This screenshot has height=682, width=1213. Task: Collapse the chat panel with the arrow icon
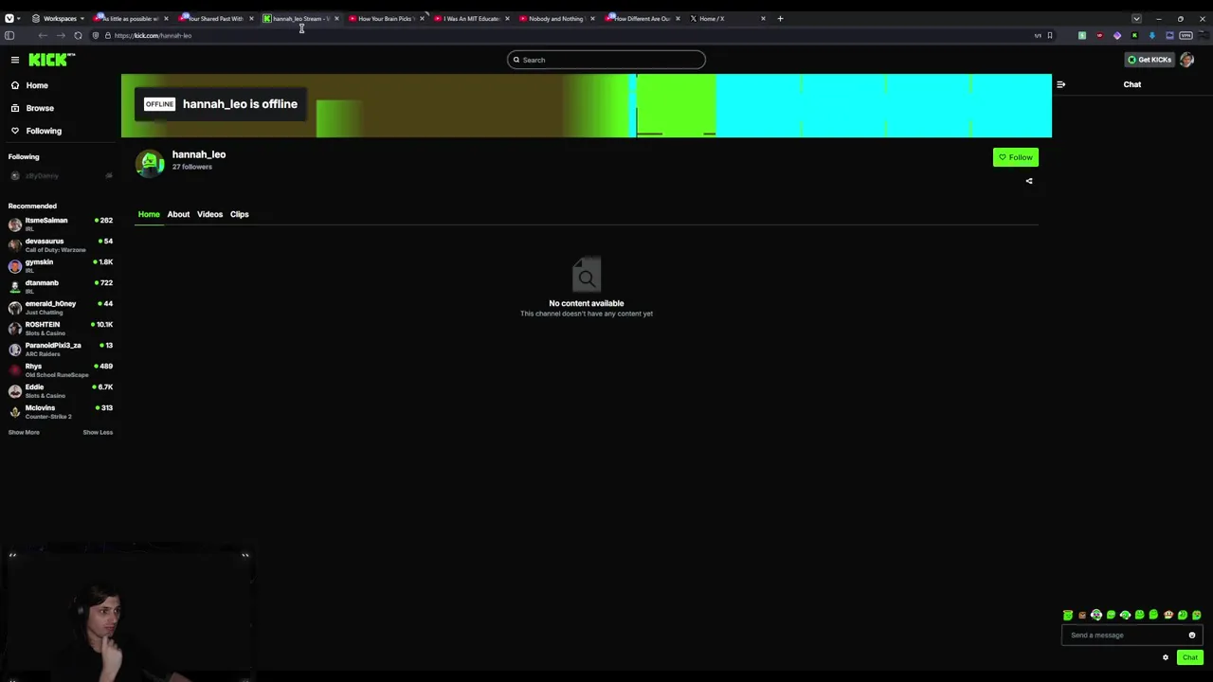[x=1060, y=84]
